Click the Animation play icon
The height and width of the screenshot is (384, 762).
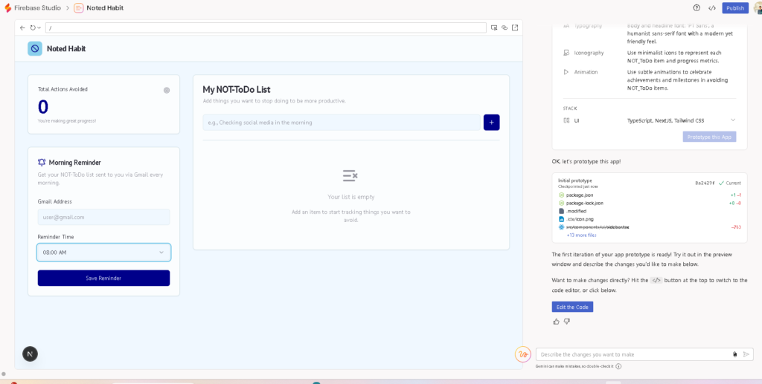(x=566, y=72)
